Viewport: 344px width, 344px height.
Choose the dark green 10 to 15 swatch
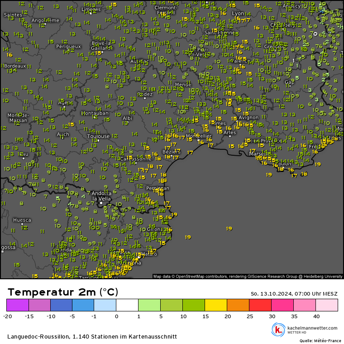point(194,305)
